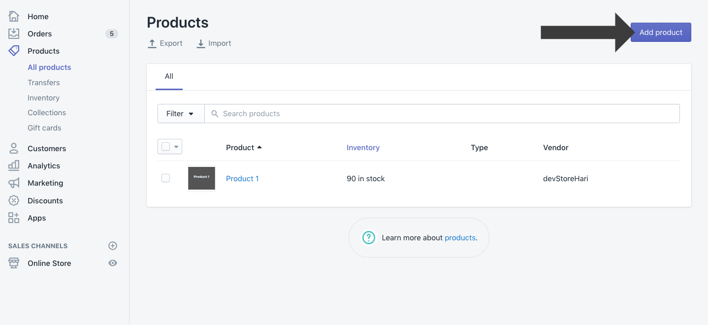This screenshot has height=325, width=708.
Task: Open the Product 1 link
Action: pyautogui.click(x=242, y=178)
